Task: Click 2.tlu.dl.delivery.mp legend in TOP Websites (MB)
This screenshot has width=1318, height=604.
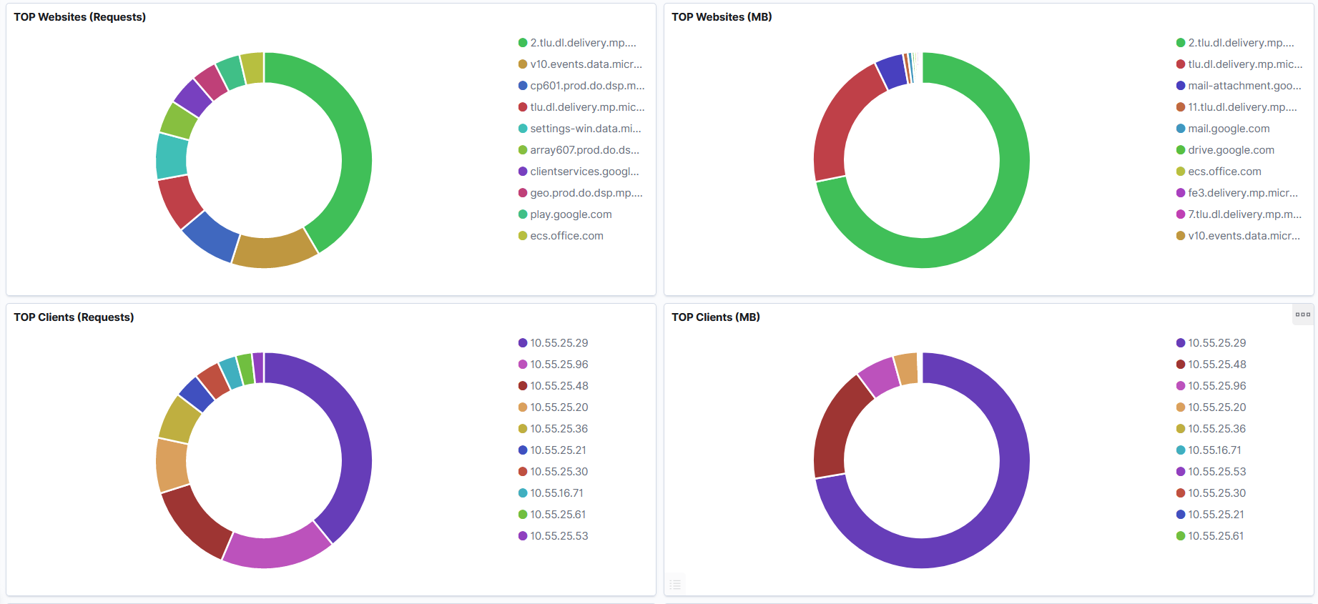Action: point(1236,43)
